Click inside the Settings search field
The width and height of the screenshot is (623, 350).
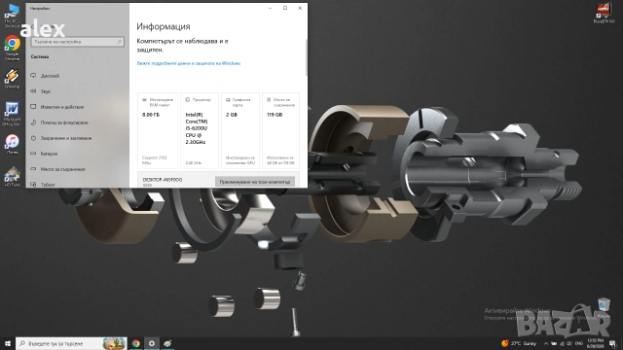78,42
